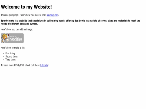Click the bold Spunkyjunky description paragraph
This screenshot has height=109, width=146.
[x=71, y=22]
